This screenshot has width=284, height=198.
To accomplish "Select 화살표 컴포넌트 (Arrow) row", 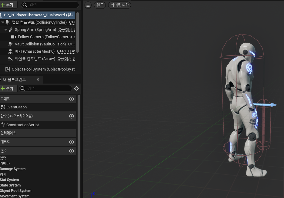I will tap(38, 59).
